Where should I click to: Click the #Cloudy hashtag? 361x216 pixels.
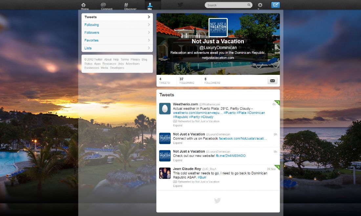(x=207, y=117)
